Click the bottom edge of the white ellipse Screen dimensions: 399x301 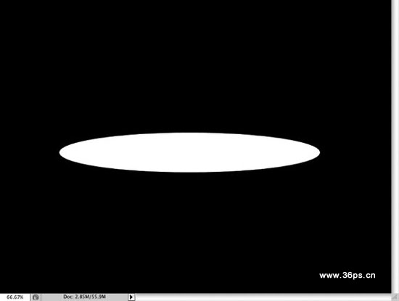coord(189,172)
